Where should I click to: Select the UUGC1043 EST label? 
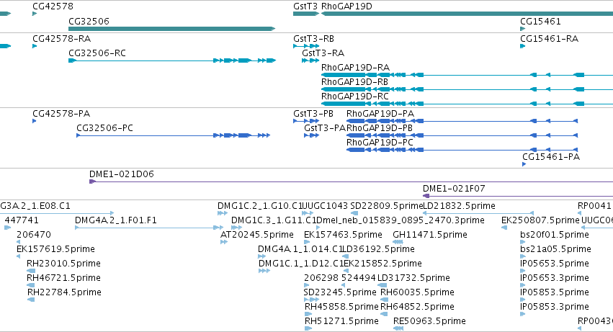[x=326, y=206]
